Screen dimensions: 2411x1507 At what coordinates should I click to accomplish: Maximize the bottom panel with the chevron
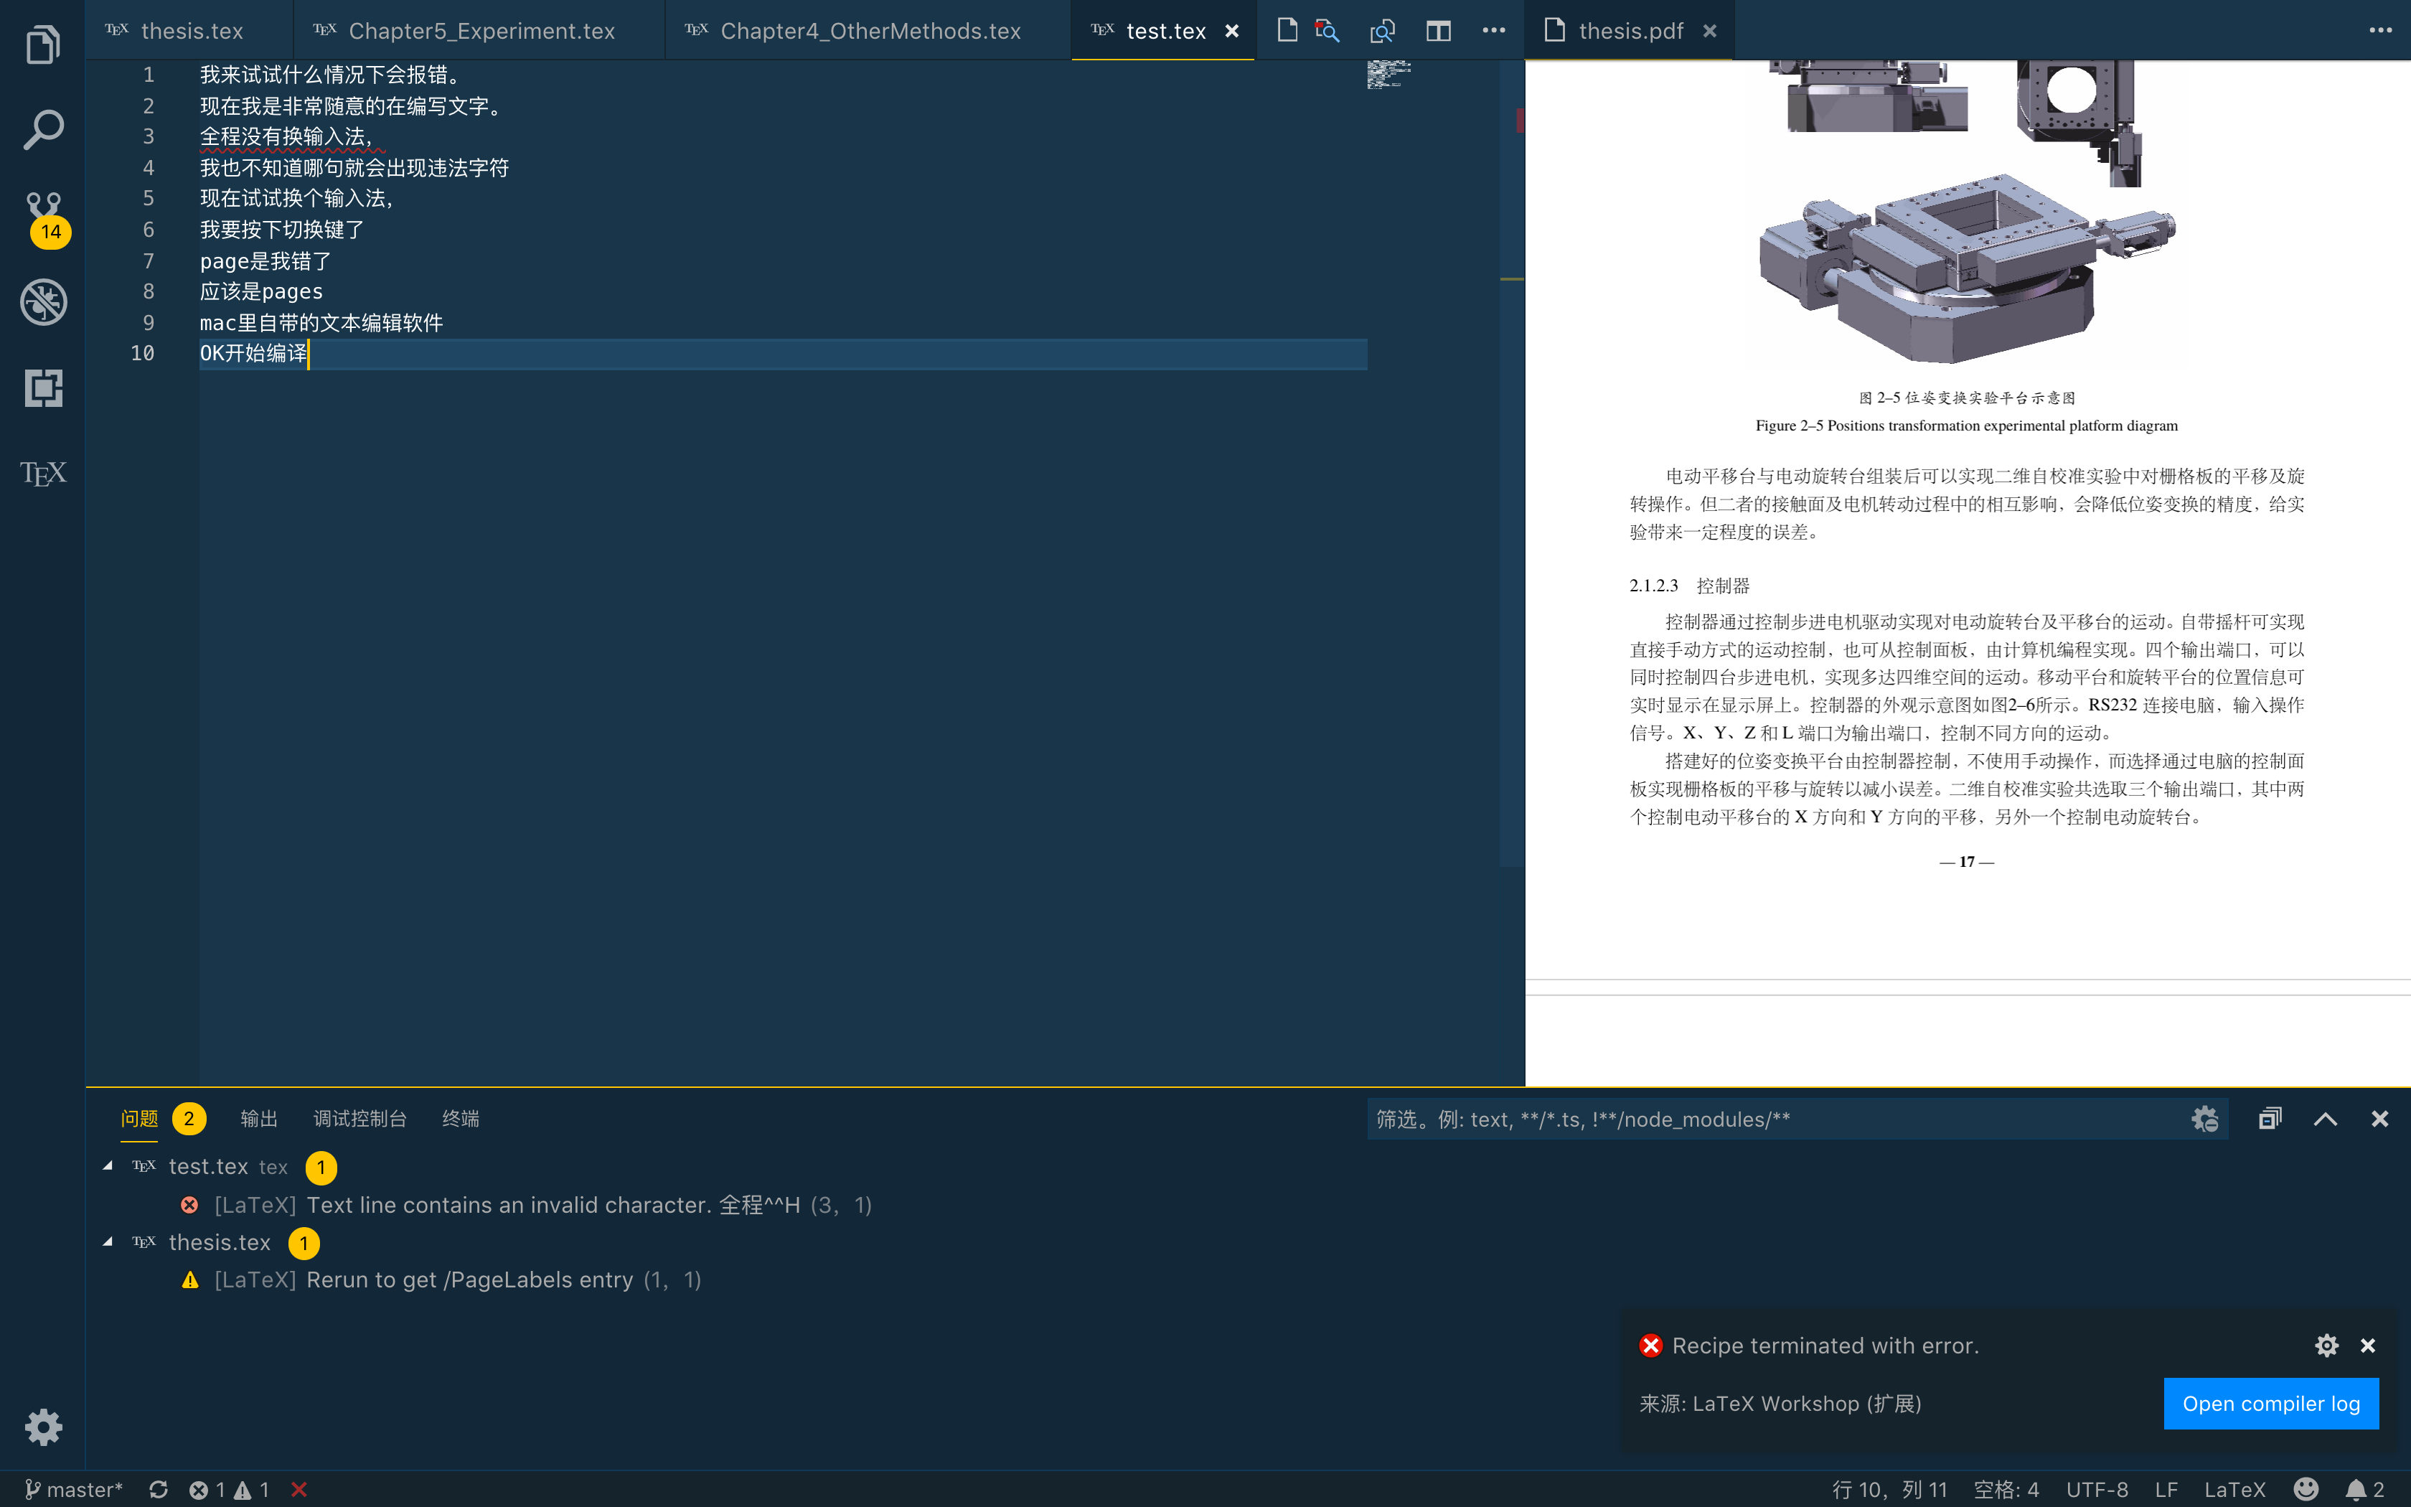pos(2326,1118)
